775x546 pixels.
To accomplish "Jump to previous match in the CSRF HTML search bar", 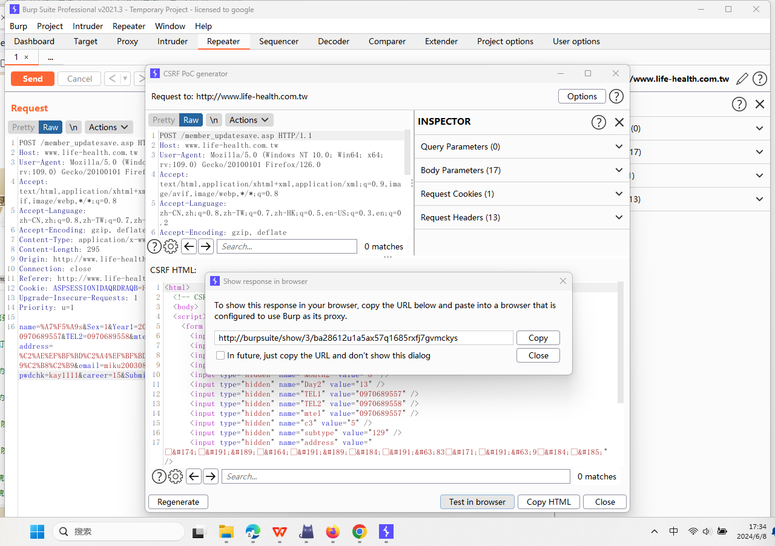I will 194,476.
